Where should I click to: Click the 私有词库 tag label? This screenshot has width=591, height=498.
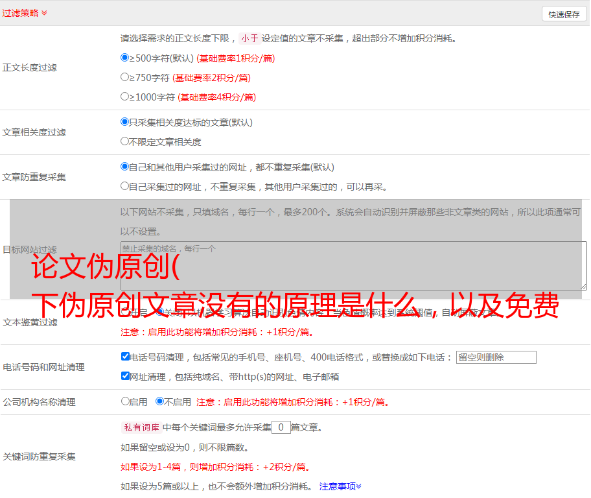[140, 427]
